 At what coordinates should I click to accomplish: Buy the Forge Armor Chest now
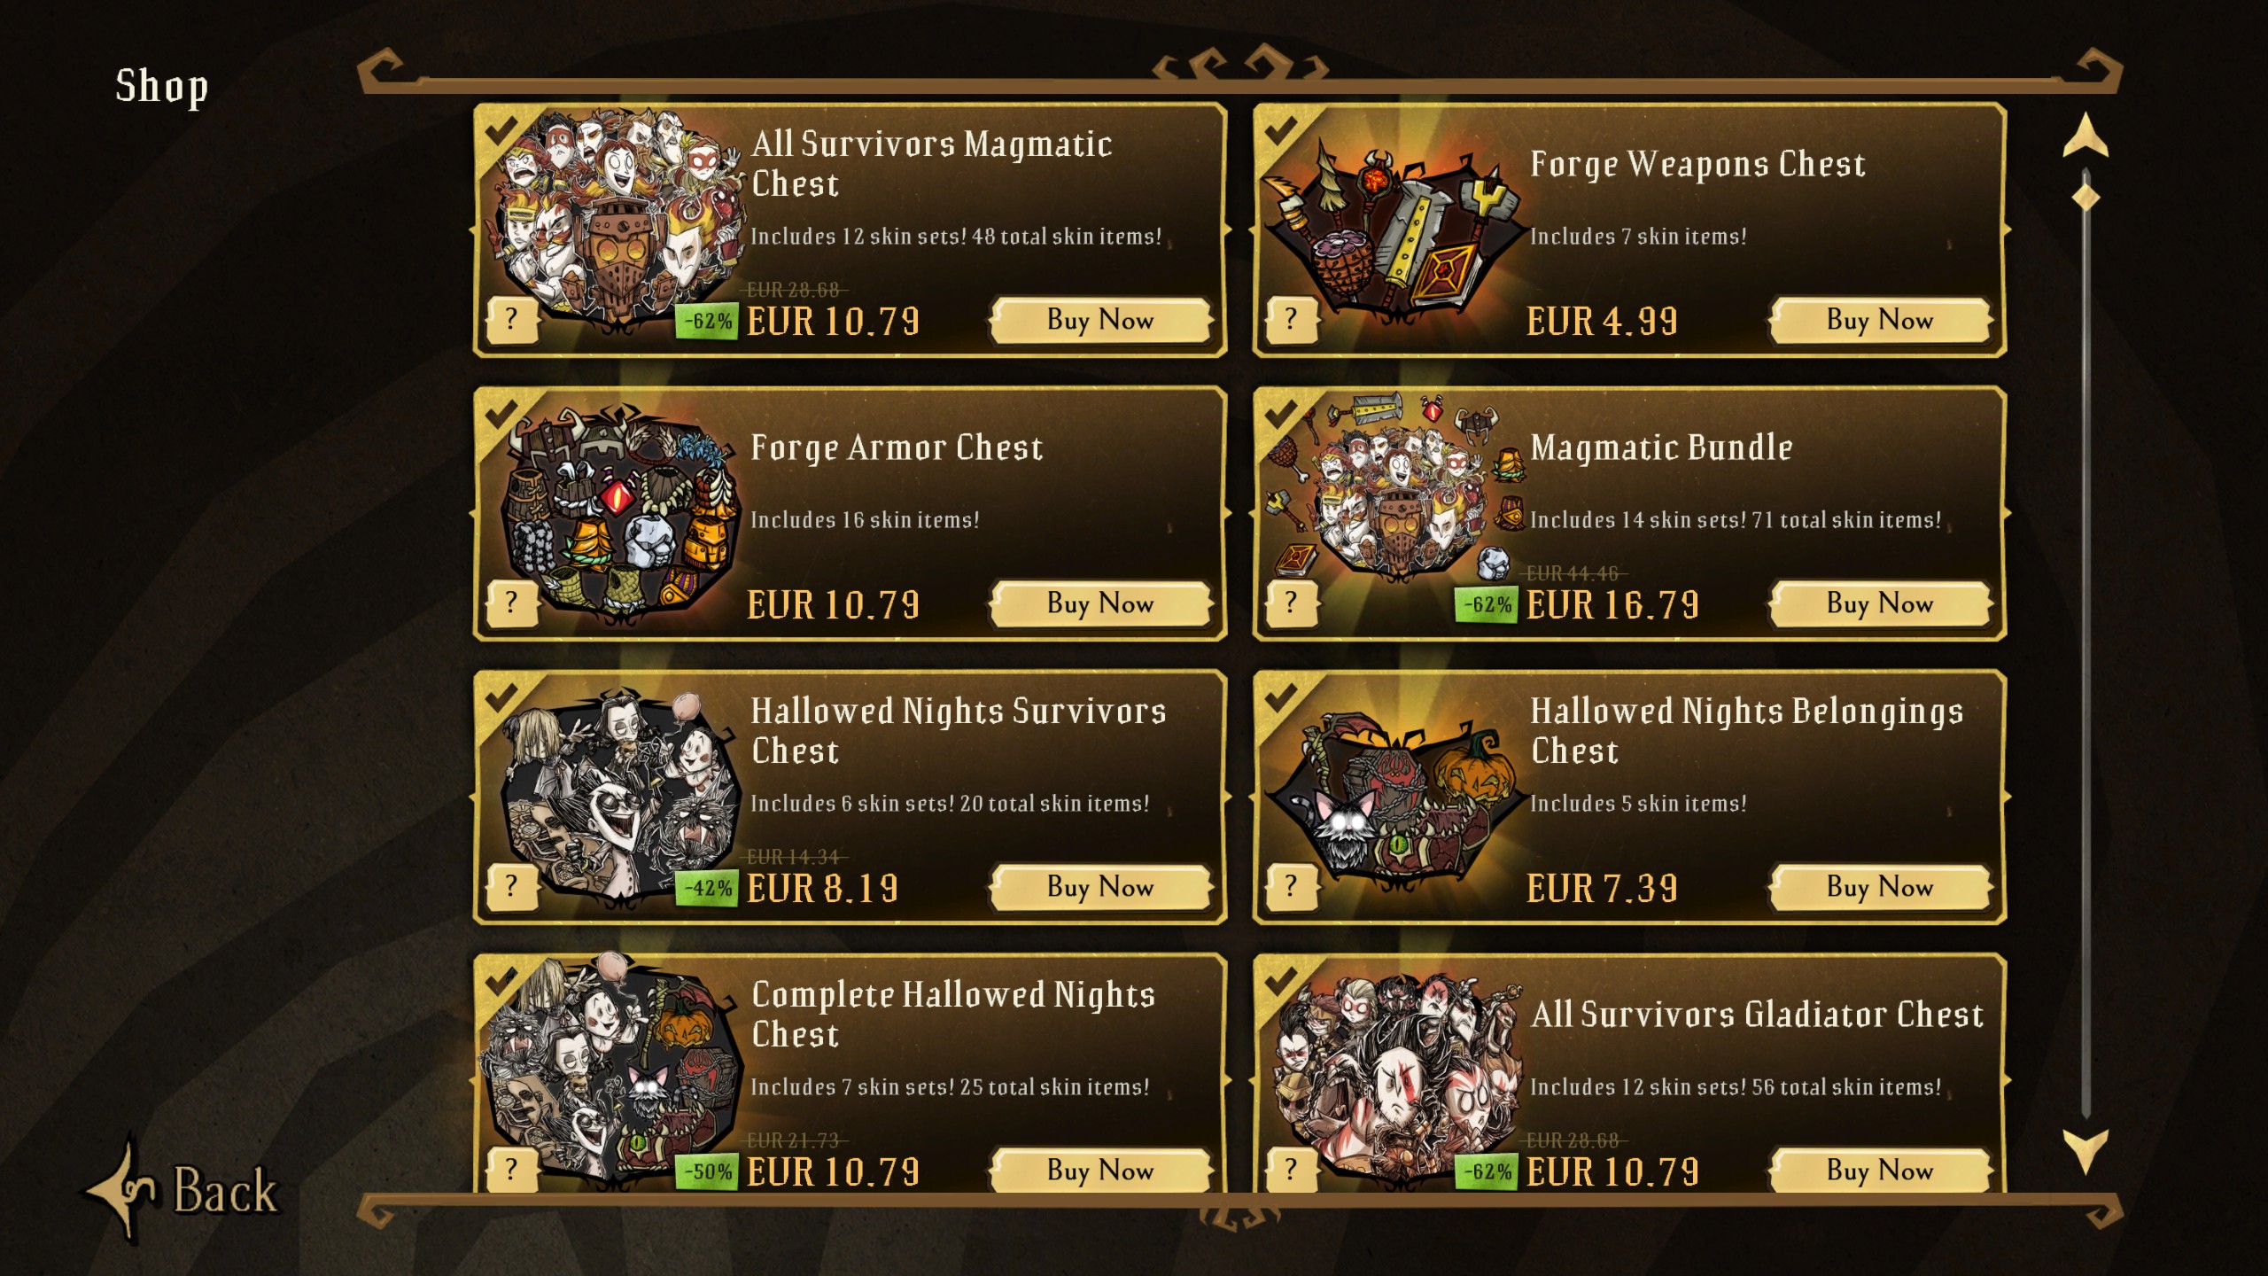click(1100, 604)
